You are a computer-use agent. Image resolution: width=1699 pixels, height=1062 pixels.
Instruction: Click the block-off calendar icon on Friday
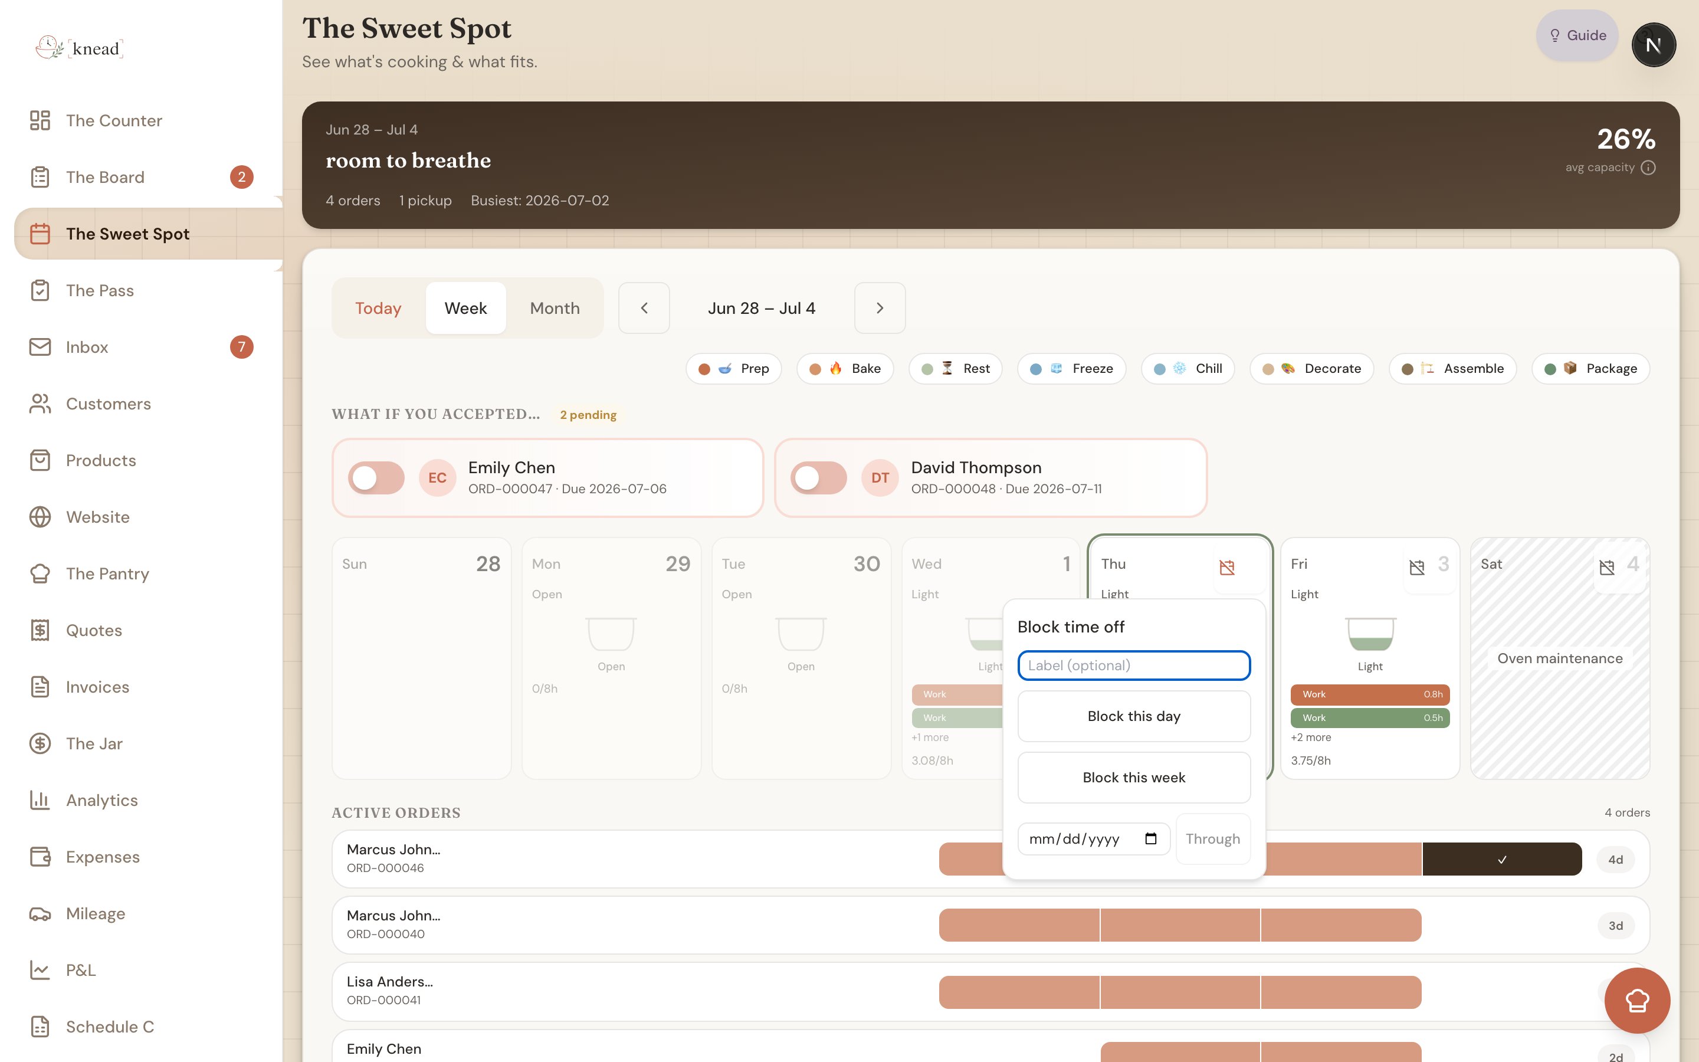point(1417,568)
